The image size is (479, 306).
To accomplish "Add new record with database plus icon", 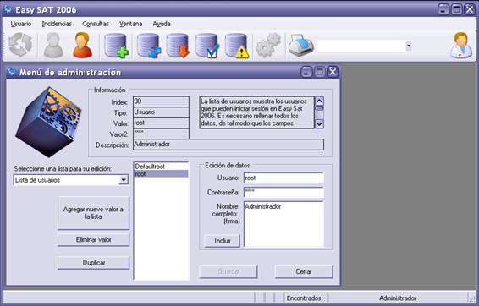I will point(116,46).
